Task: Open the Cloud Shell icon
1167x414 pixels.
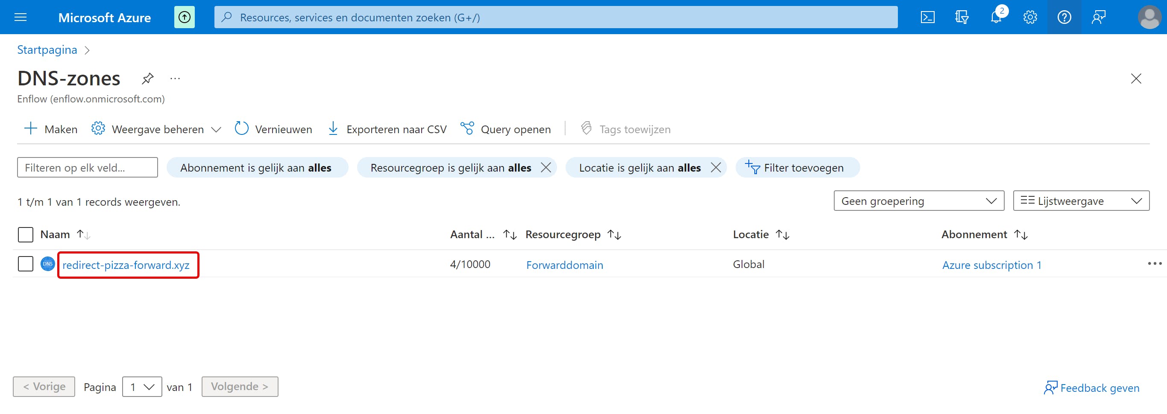Action: [927, 17]
